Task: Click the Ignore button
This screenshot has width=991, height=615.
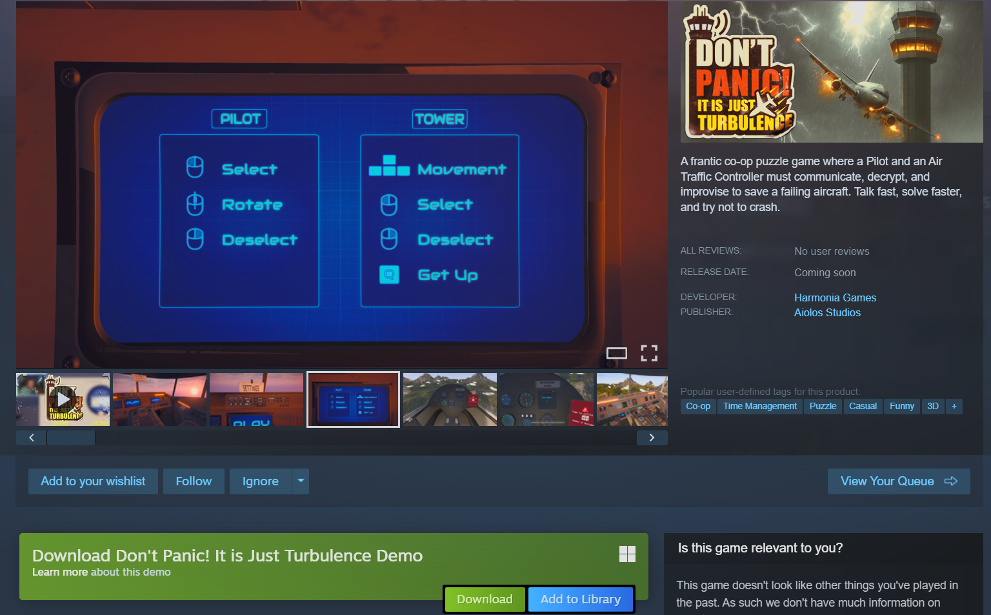Action: point(261,481)
